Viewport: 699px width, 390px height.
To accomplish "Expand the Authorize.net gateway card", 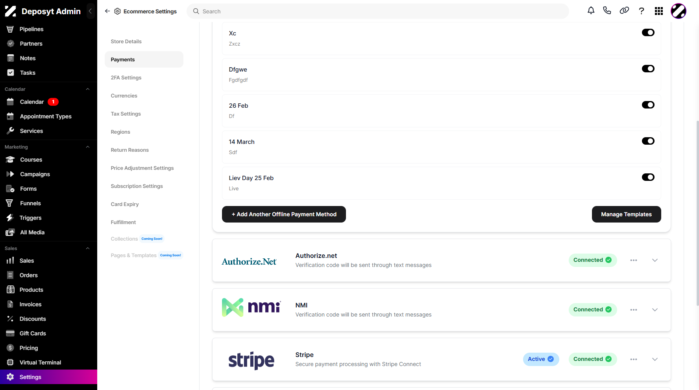I will tap(655, 260).
